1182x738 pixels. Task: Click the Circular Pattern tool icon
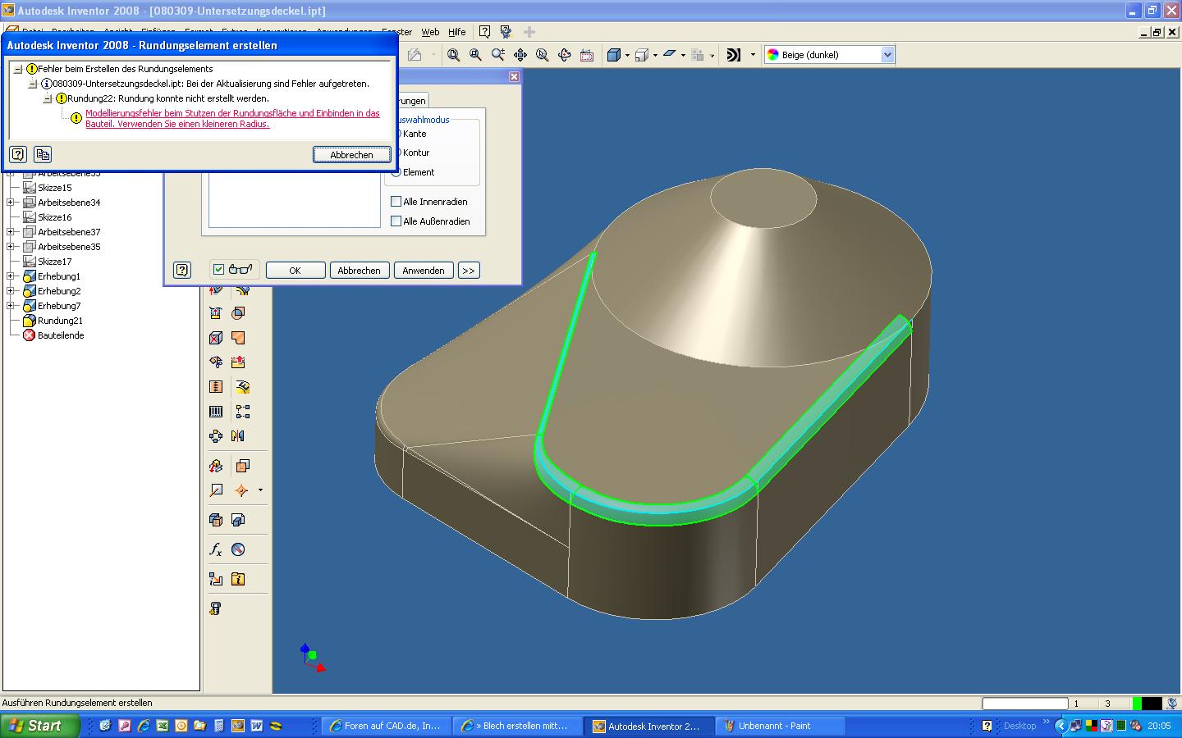216,436
